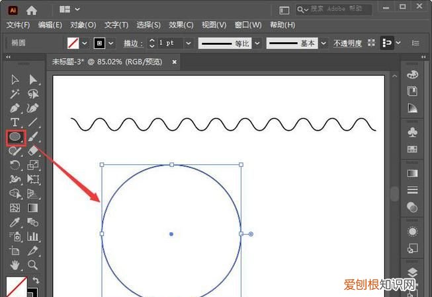Screen dimensions: 432x297
Task: Open the 视图(V) menu
Action: tap(214, 25)
